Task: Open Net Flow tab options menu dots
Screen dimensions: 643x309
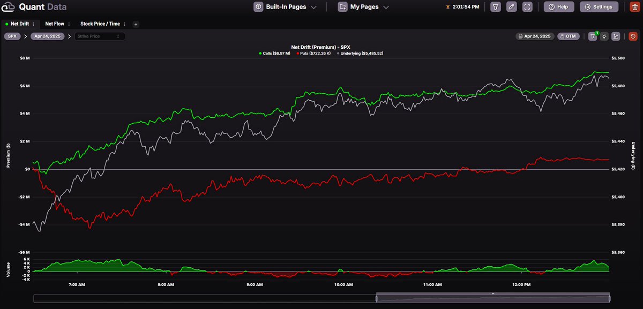Action: coord(69,24)
